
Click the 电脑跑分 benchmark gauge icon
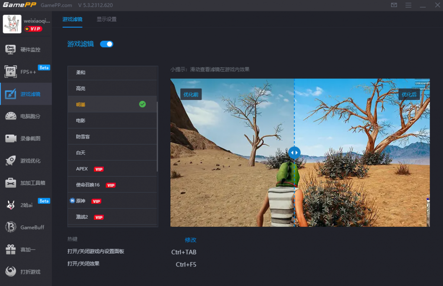[10, 116]
